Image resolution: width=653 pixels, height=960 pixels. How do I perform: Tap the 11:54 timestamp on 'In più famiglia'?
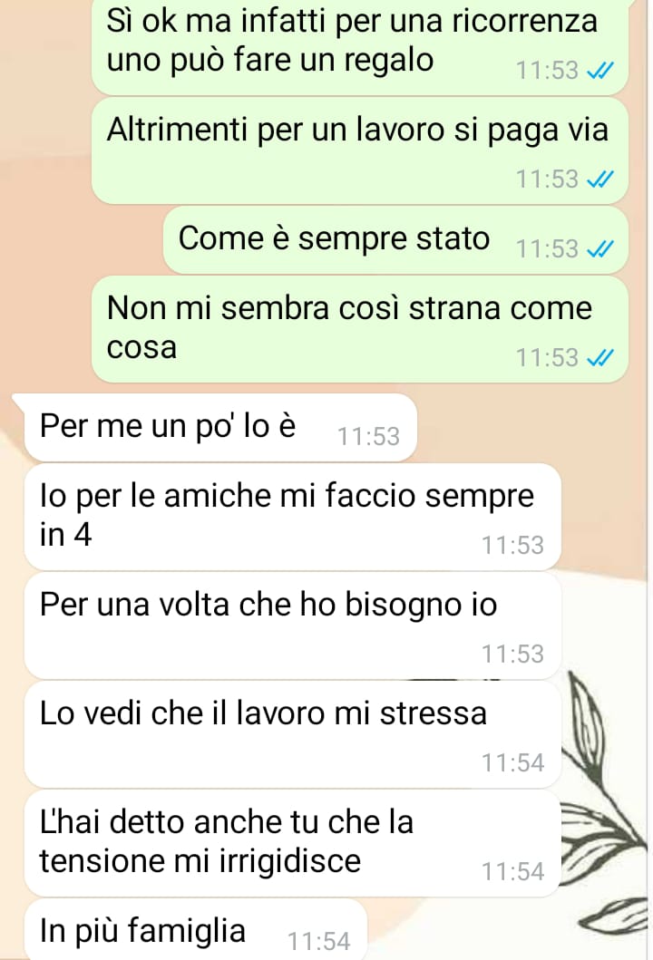[x=318, y=941]
